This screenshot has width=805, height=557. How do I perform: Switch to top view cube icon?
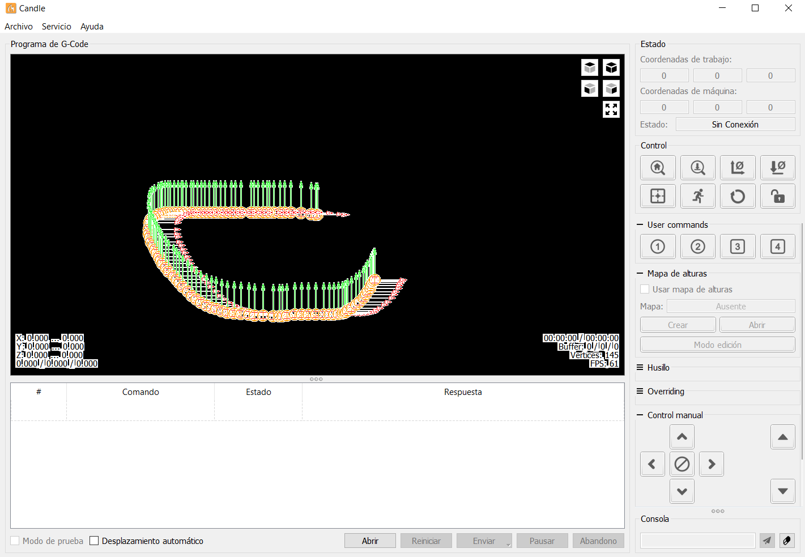click(x=590, y=67)
